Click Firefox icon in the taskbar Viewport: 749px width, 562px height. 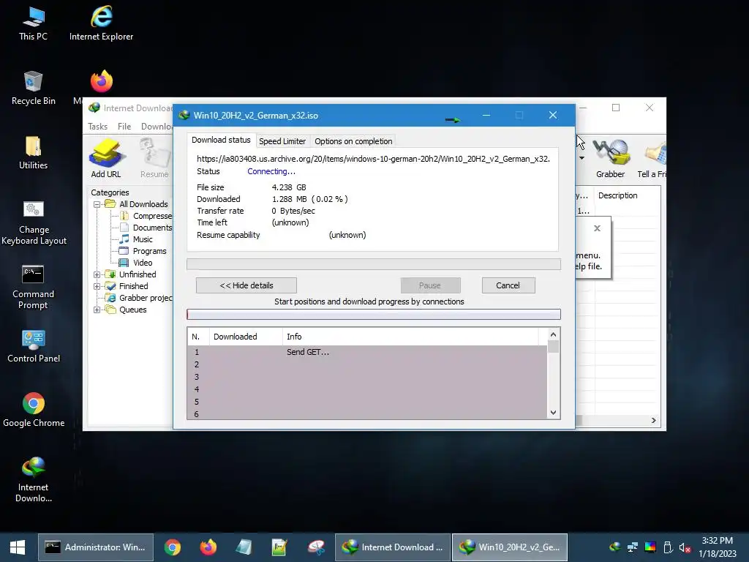point(208,547)
